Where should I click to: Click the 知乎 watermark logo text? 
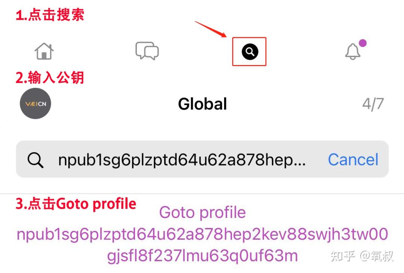pos(343,256)
